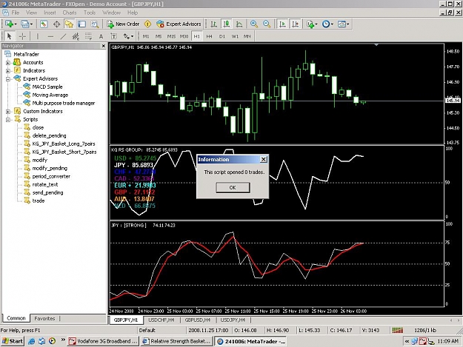Close the Information dialog with X

point(264,160)
